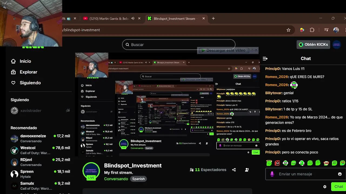Click the browser address bar URL
This screenshot has width=346, height=194.
pyautogui.click(x=81, y=30)
